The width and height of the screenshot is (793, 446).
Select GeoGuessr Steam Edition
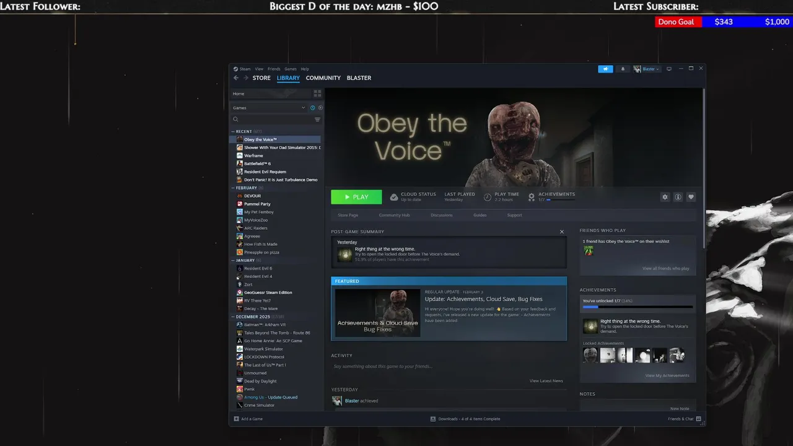(268, 292)
